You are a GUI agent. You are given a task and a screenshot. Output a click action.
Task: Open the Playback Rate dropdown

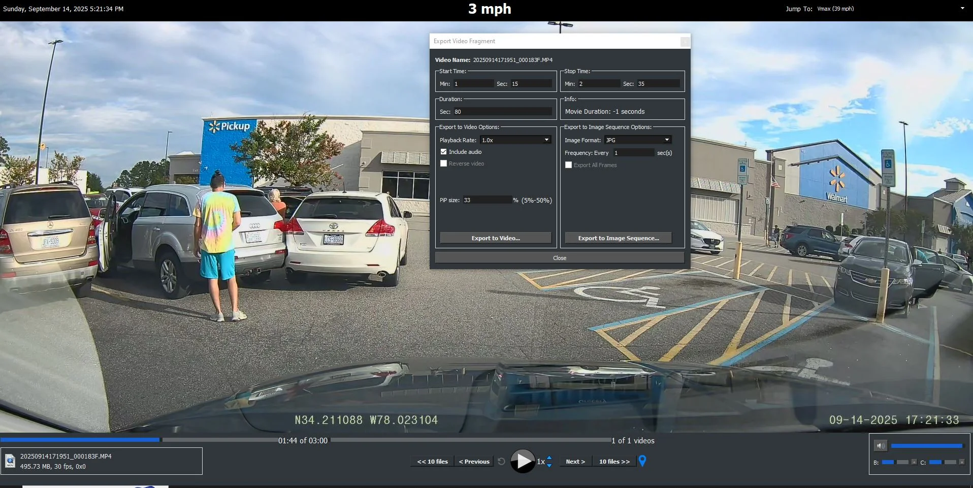pyautogui.click(x=516, y=140)
